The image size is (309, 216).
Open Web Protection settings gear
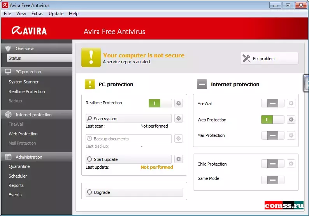click(291, 119)
